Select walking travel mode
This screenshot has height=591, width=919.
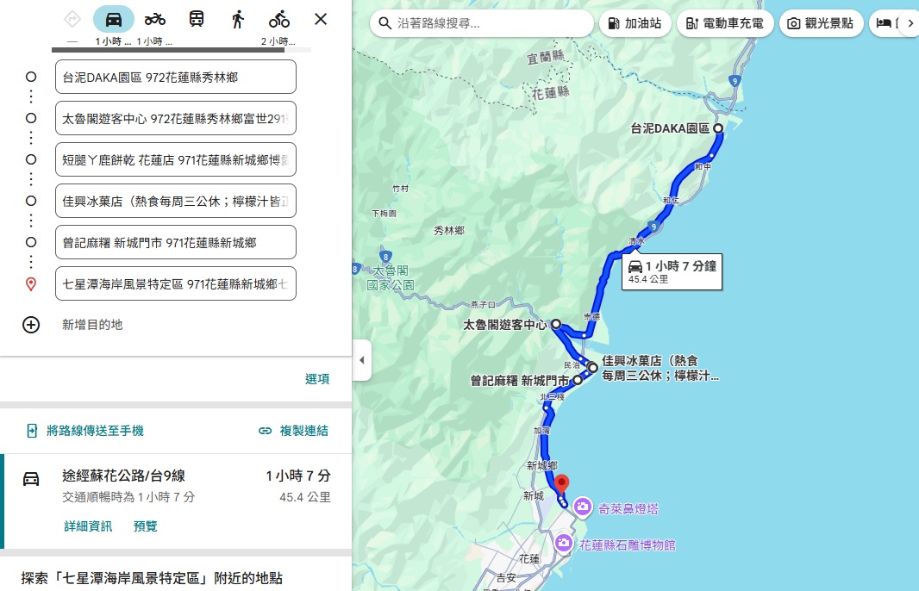[237, 19]
